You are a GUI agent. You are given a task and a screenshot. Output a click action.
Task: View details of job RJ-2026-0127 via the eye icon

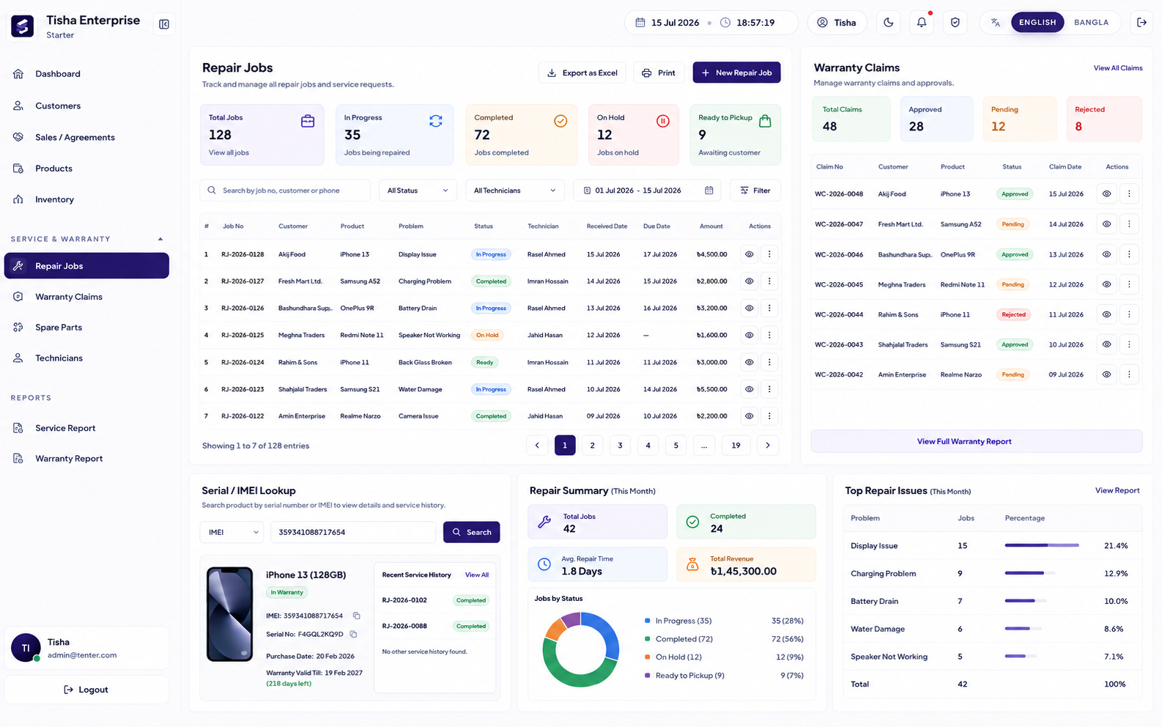point(749,281)
